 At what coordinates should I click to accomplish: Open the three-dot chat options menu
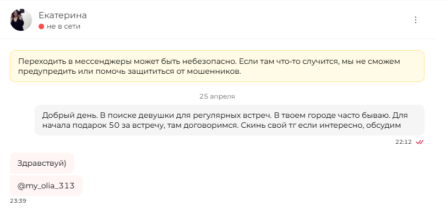pyautogui.click(x=416, y=20)
